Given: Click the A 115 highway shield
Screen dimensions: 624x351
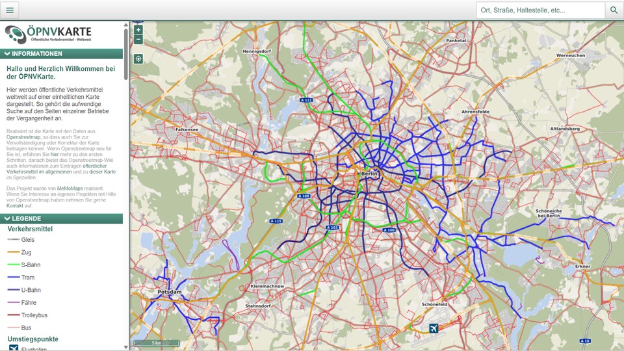Looking at the screenshot, I should click(x=276, y=221).
